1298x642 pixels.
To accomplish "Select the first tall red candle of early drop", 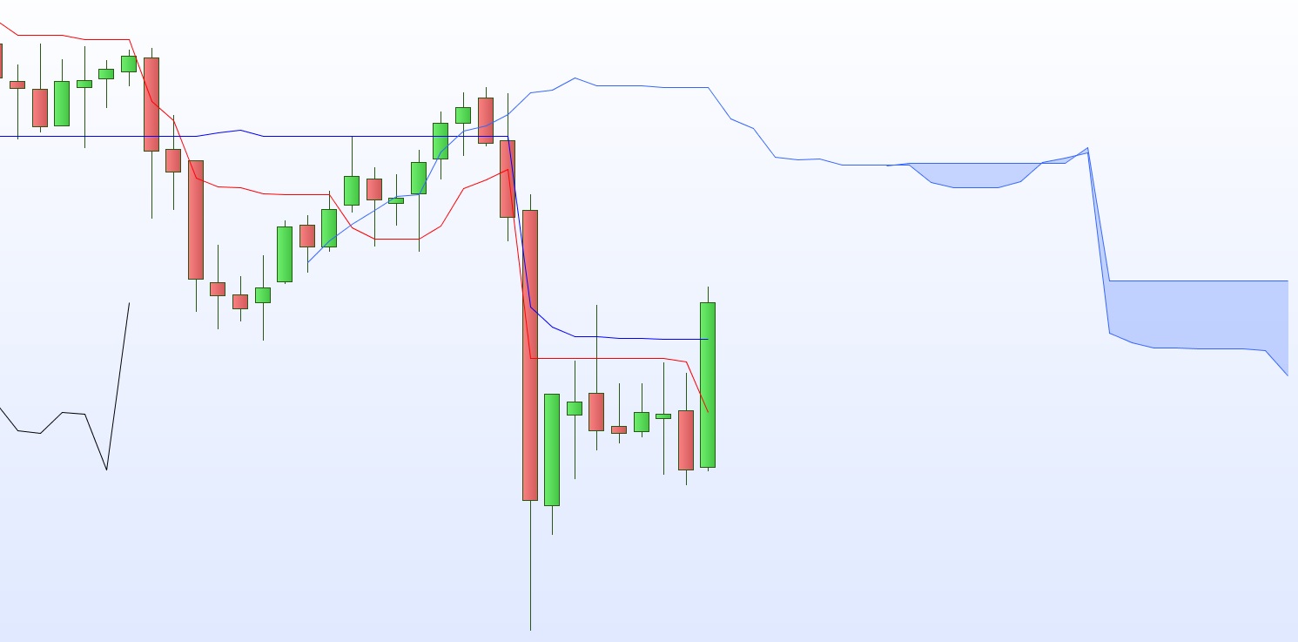I will click(151, 104).
